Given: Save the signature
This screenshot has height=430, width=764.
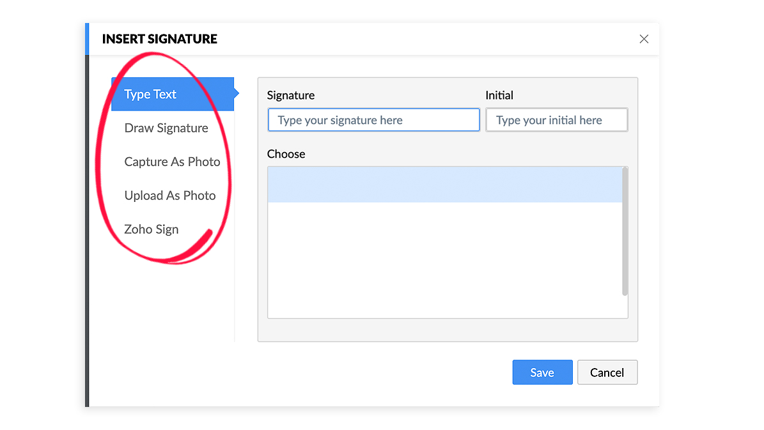Looking at the screenshot, I should pos(542,372).
